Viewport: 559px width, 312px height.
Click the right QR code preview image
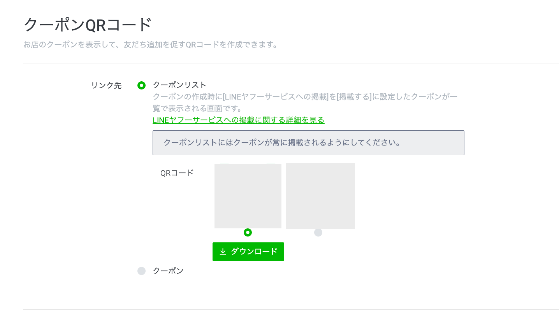[x=320, y=196]
